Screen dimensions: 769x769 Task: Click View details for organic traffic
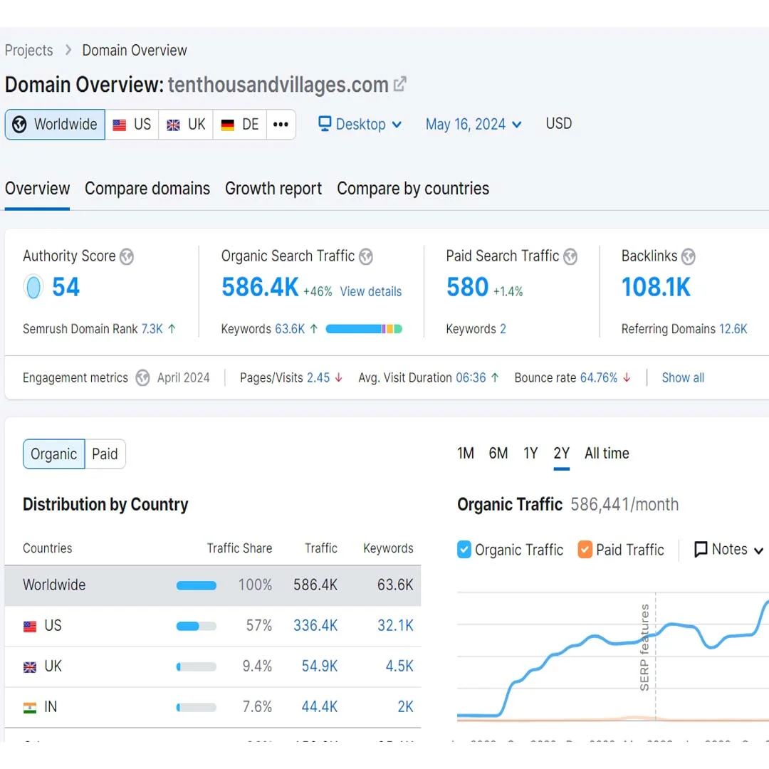(x=371, y=291)
